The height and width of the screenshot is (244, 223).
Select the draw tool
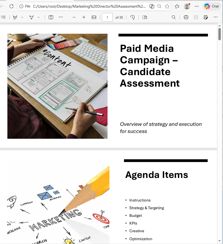32,17
